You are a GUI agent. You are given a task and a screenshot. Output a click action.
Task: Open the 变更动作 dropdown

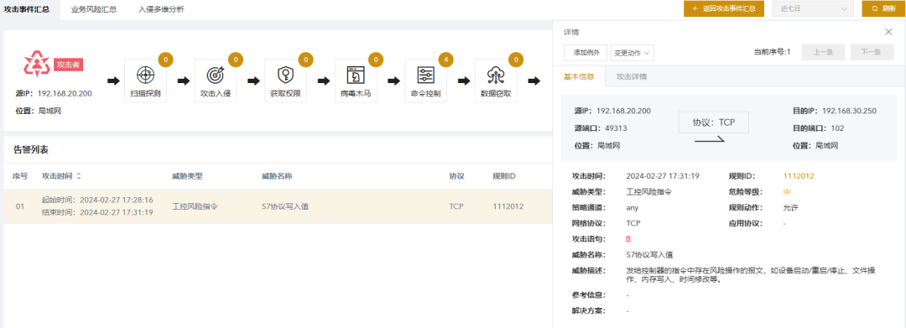[x=633, y=53]
